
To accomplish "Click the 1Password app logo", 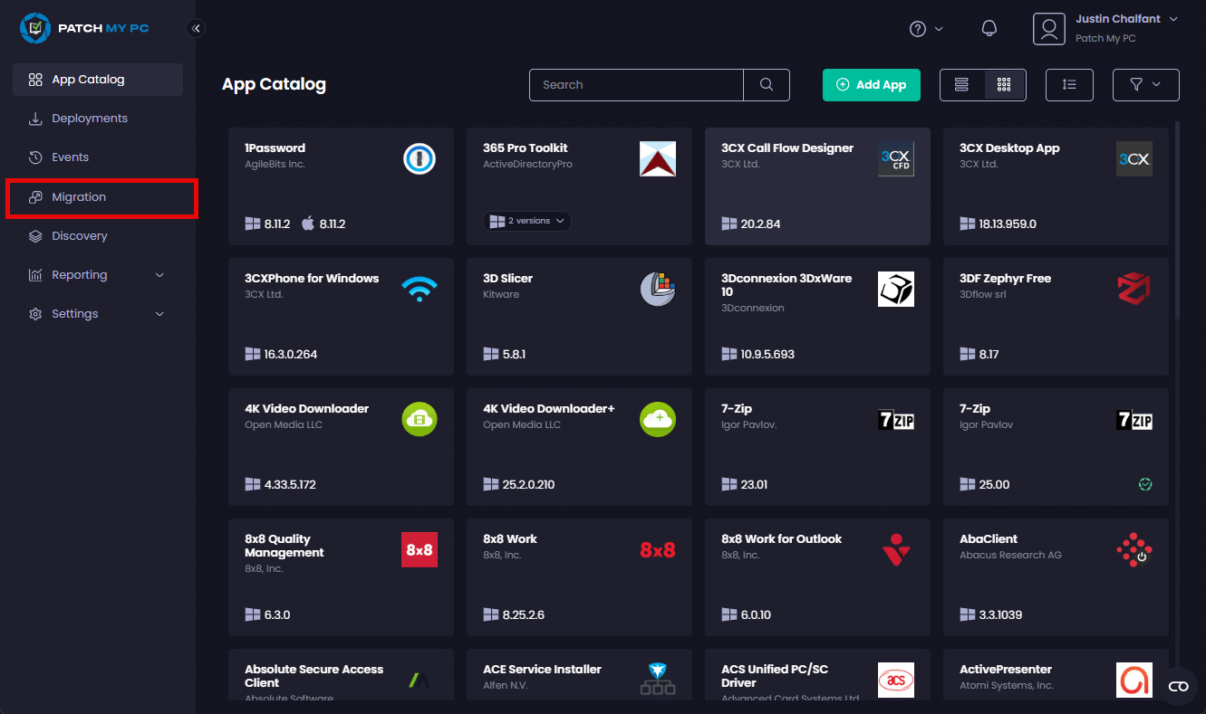I will (x=420, y=159).
